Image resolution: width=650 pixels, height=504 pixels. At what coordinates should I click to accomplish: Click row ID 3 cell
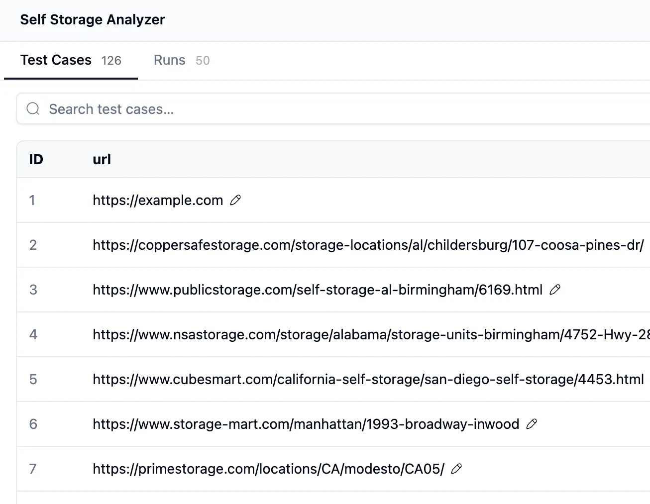click(x=33, y=290)
